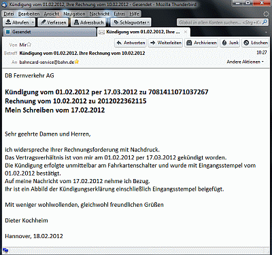
Task: Click heading line 'Rechnung vom 10.02.2012'
Action: click(75, 101)
